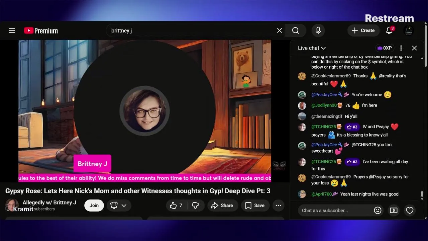Screen dimensions: 428x241
Task: Open @Cookieslammer89 Thanks message avatar
Action: tap(302, 76)
